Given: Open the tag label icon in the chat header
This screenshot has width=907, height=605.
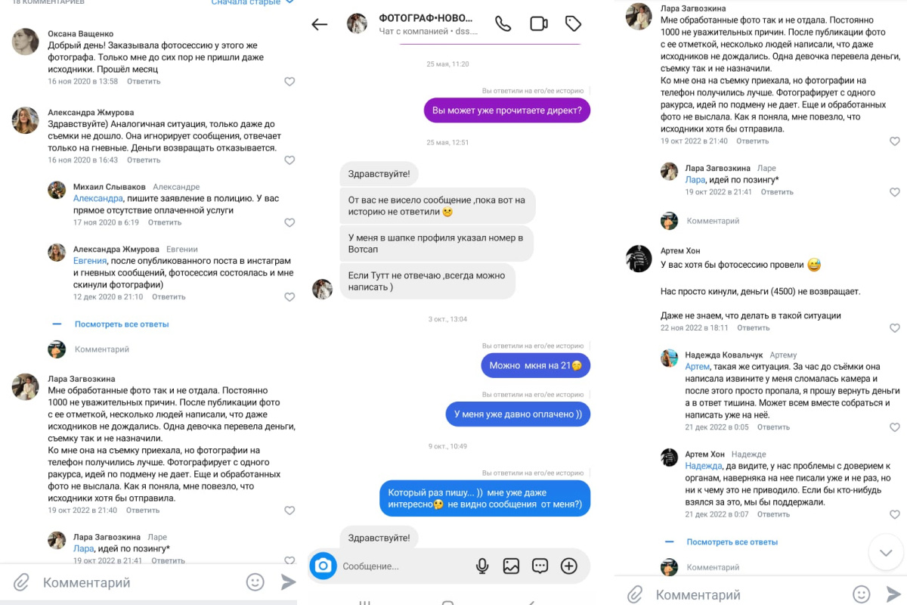Looking at the screenshot, I should click(x=573, y=23).
